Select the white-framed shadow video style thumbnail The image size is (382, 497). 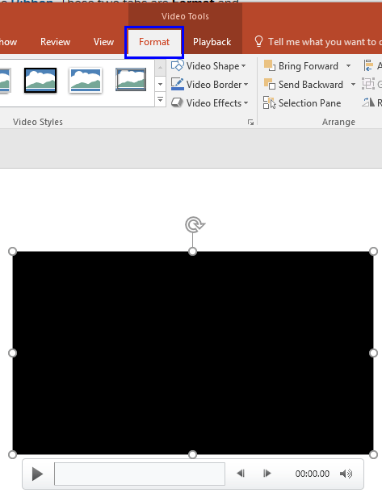tap(86, 80)
